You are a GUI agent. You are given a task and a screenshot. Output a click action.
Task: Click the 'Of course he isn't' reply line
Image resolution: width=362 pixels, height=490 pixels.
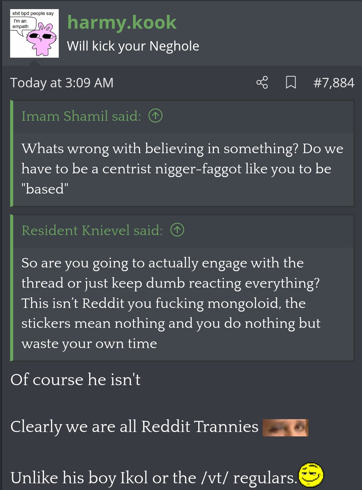click(x=75, y=380)
